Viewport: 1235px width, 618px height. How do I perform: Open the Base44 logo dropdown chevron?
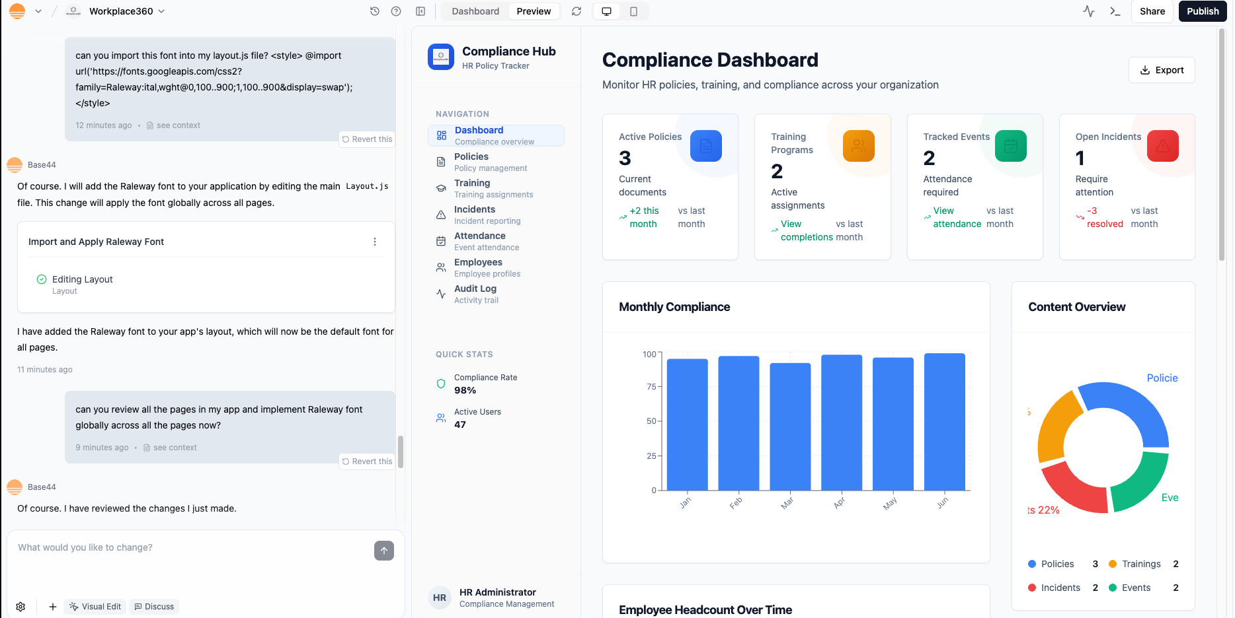click(38, 11)
